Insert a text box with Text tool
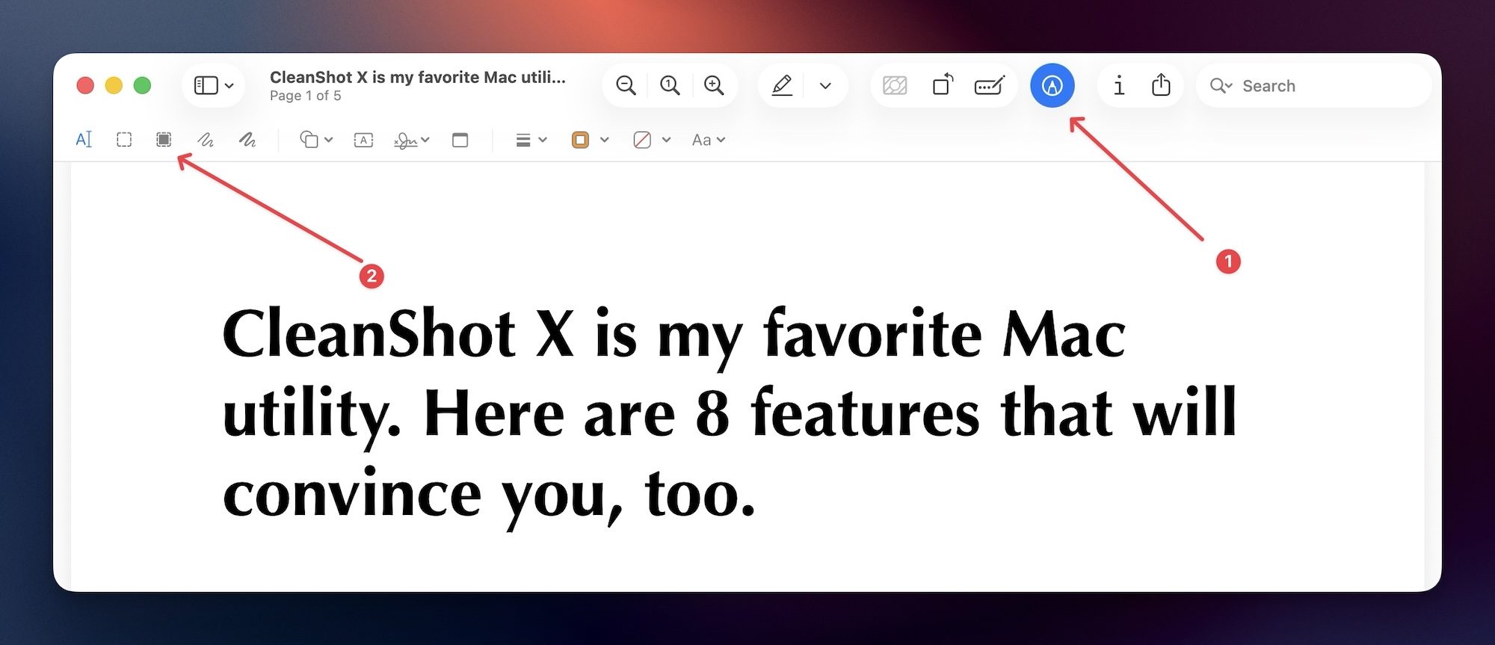Screen dimensions: 1495x645 tap(363, 140)
